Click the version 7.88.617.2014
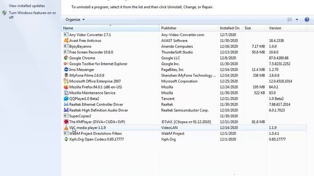Viewport: 314px width, 176px height. (279, 105)
